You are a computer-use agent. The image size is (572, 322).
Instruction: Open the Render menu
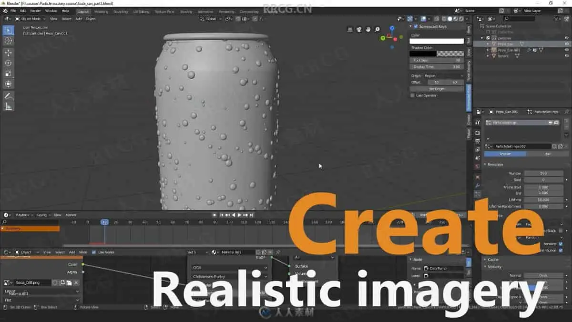coord(35,10)
